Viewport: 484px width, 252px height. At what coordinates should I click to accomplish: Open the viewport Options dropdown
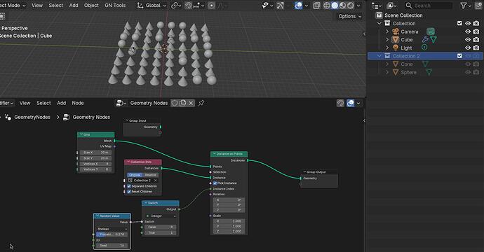pyautogui.click(x=349, y=16)
